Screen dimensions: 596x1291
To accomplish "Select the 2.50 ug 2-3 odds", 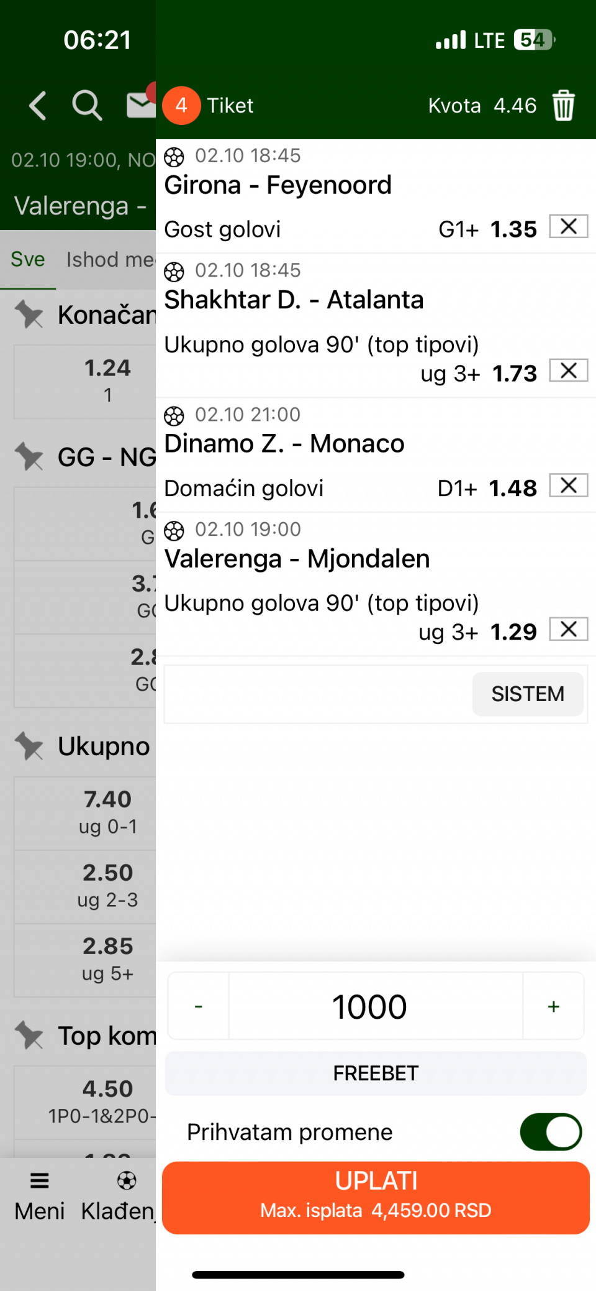I will coord(107,885).
